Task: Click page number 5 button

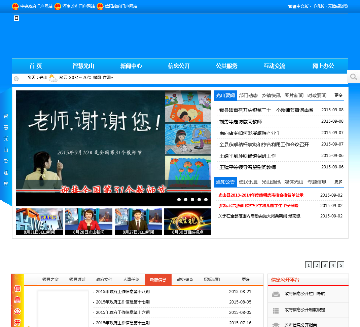Action: tap(341, 265)
